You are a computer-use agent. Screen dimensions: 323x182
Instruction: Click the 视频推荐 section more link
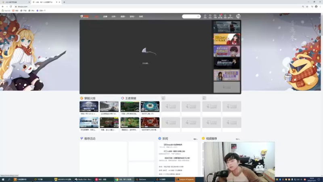[238, 139]
